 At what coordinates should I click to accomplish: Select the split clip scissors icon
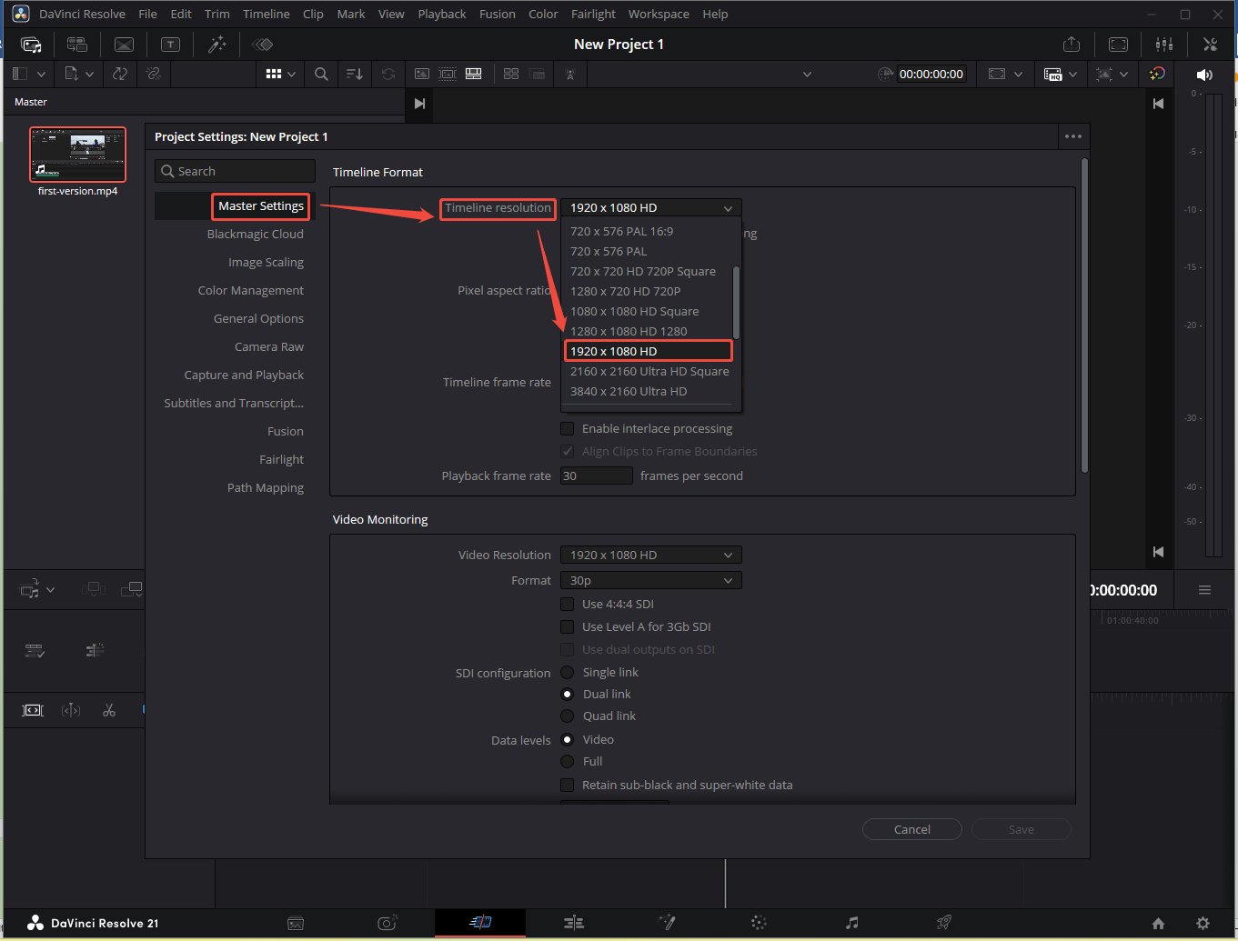[x=109, y=710]
